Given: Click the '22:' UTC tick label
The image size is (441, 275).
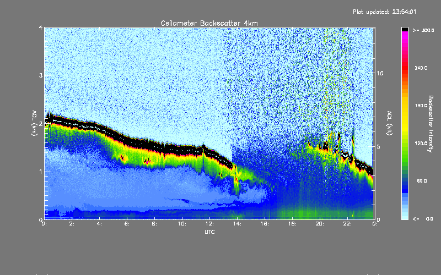Looking at the screenshot, I should pos(347,224).
